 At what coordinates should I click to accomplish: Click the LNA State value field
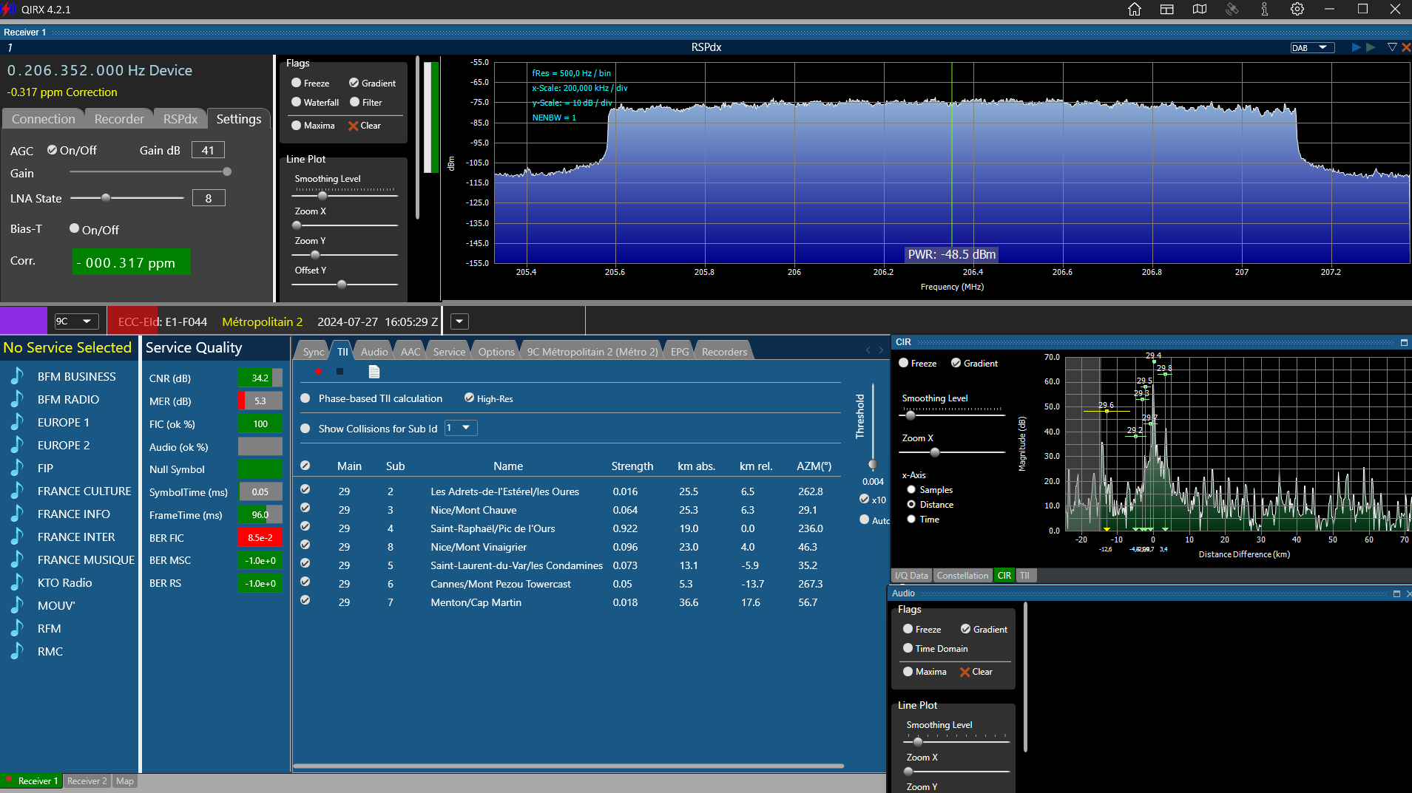[209, 198]
